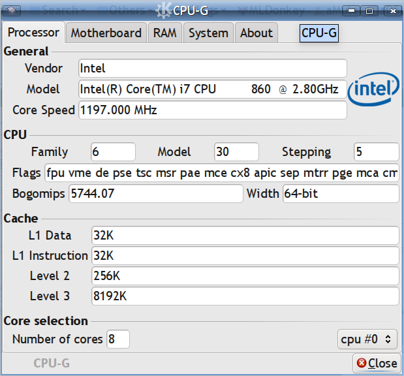The image size is (404, 376).
Task: Switch to the System tab
Action: click(208, 33)
